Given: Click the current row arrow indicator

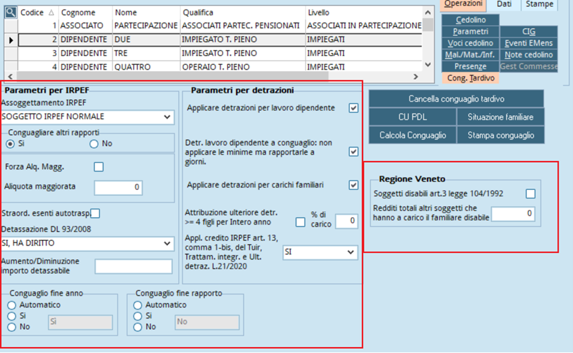Looking at the screenshot, I should coord(11,40).
